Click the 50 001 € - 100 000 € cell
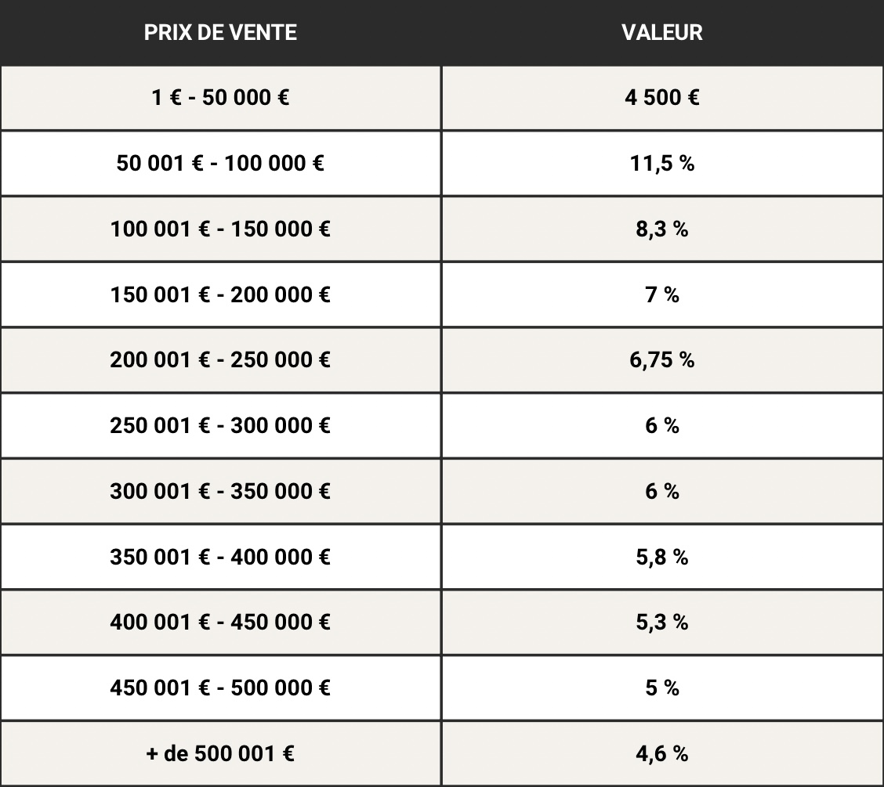This screenshot has height=787, width=884. pos(220,164)
